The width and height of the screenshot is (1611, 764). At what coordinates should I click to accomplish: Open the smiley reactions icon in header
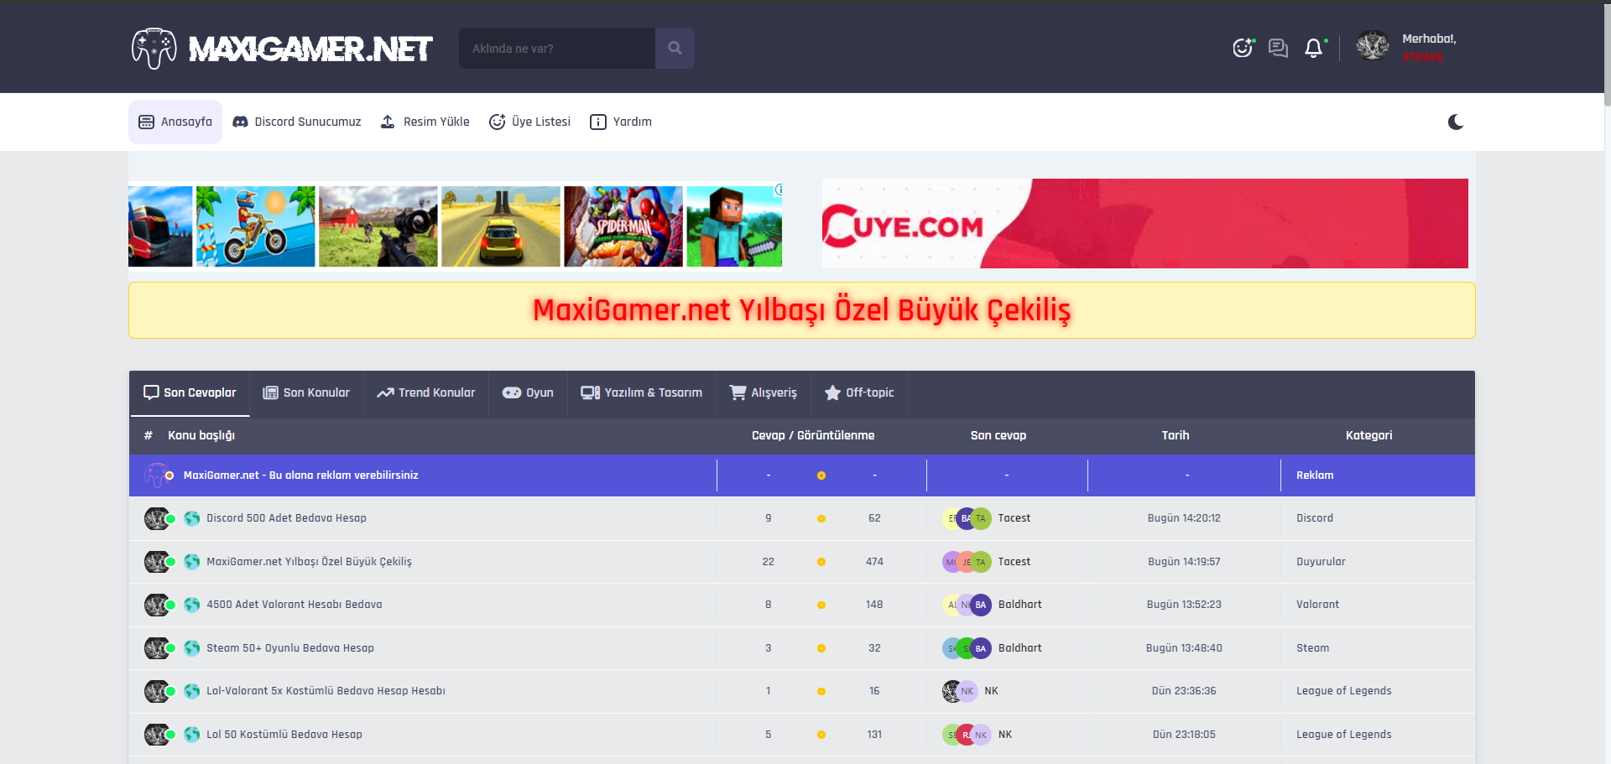(1243, 48)
